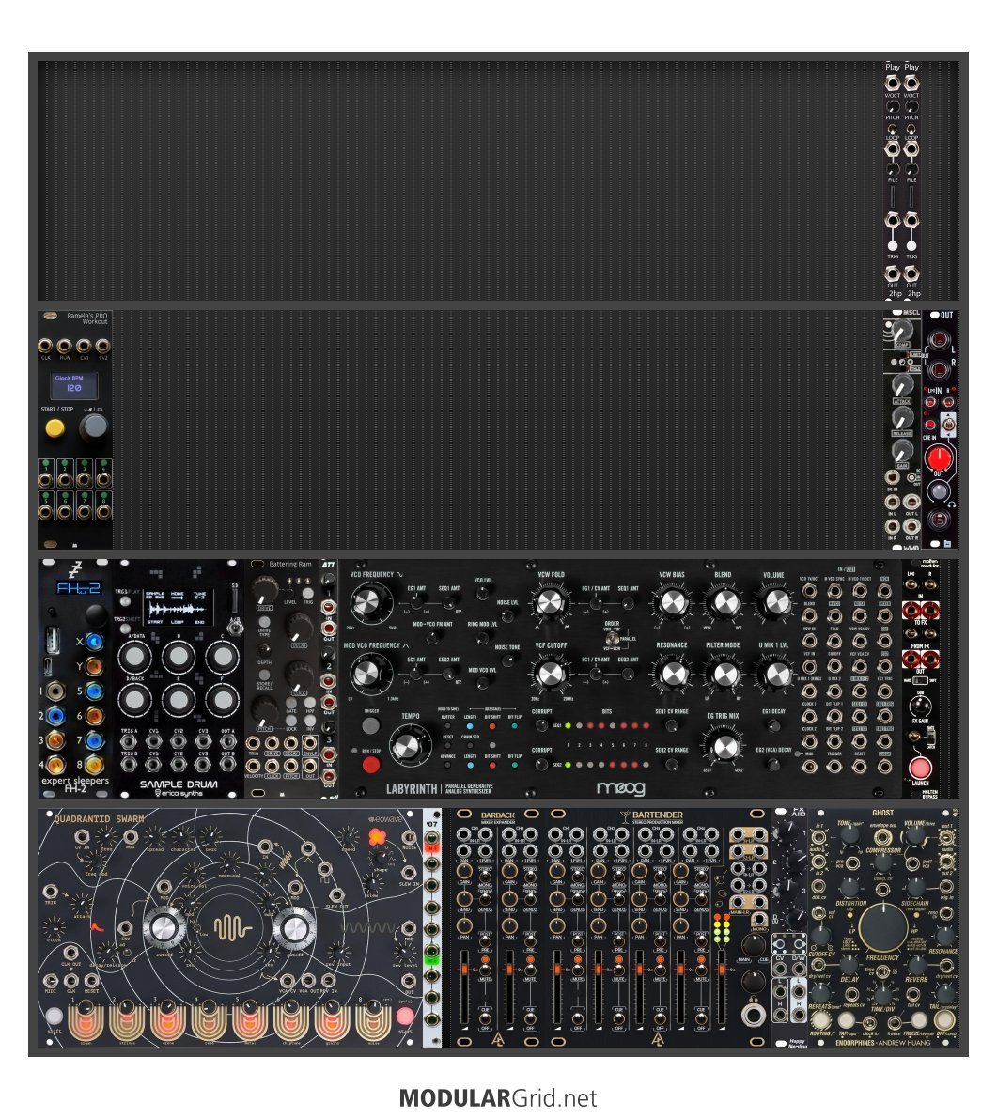The width and height of the screenshot is (997, 1118).
Task: Click the MIDI jack on Labyrinth patchbay
Action: 809,767
